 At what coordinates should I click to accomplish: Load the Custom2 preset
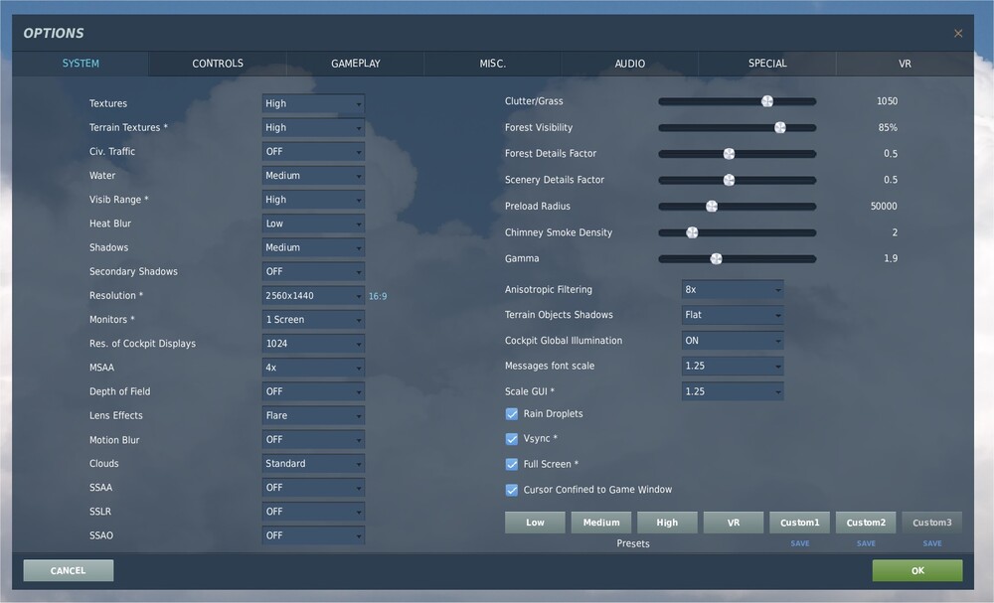coord(866,523)
